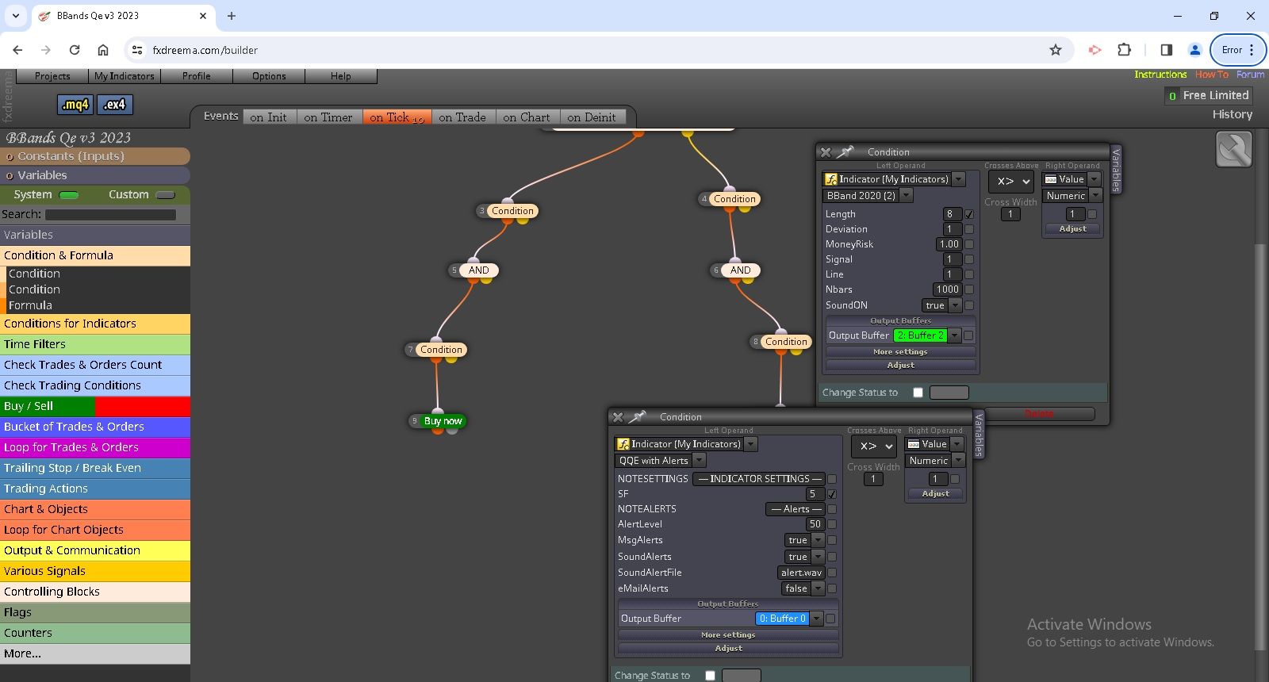The width and height of the screenshot is (1269, 682).
Task: Enable Change Status to checkbox in BBand panel
Action: tap(918, 393)
